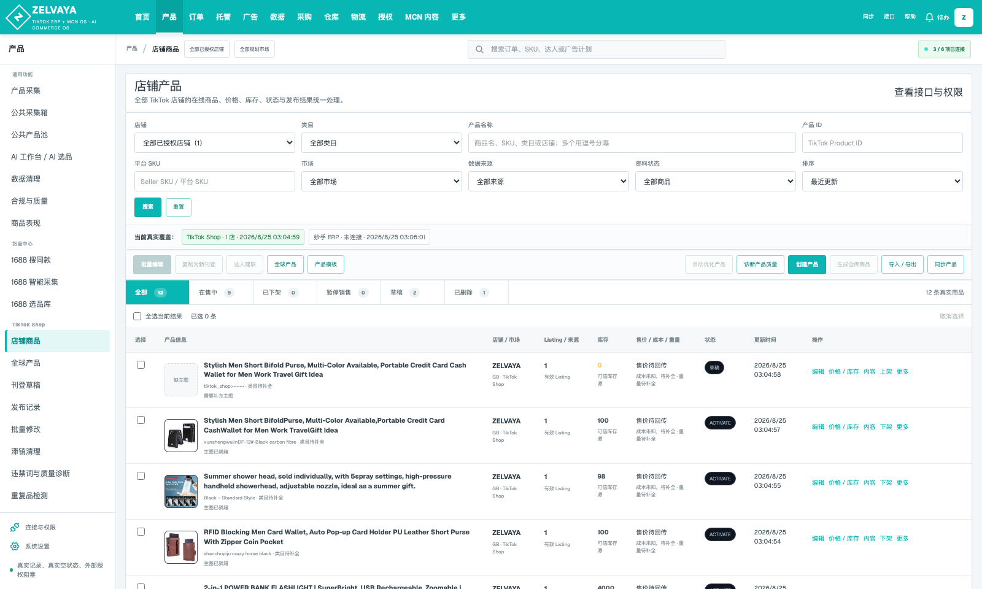Click the ZELVAYA diamond logo icon
The width and height of the screenshot is (982, 589).
[17, 17]
